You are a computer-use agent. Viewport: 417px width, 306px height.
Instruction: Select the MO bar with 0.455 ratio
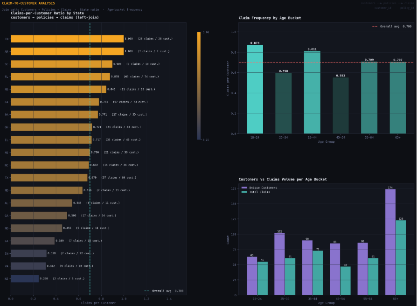click(36, 228)
